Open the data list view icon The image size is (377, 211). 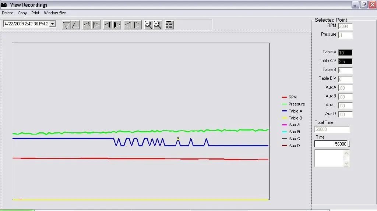click(169, 25)
